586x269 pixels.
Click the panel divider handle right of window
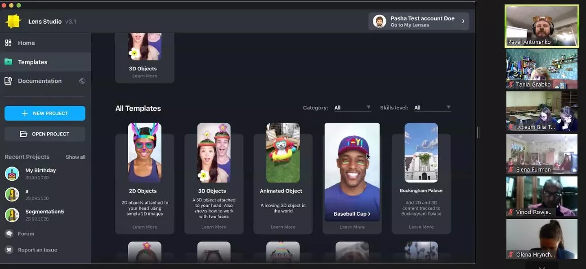point(479,132)
